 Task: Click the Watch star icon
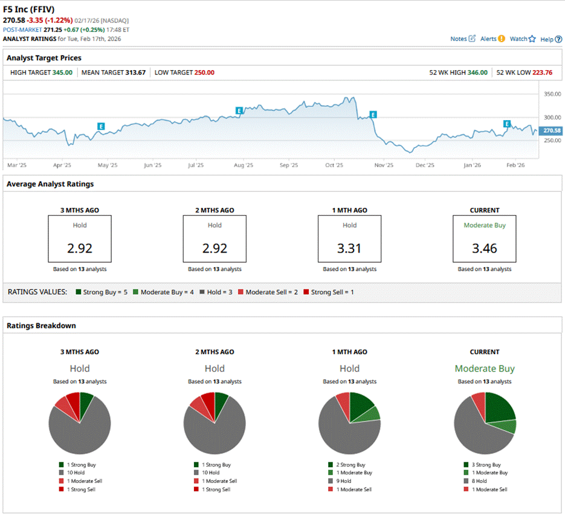532,39
